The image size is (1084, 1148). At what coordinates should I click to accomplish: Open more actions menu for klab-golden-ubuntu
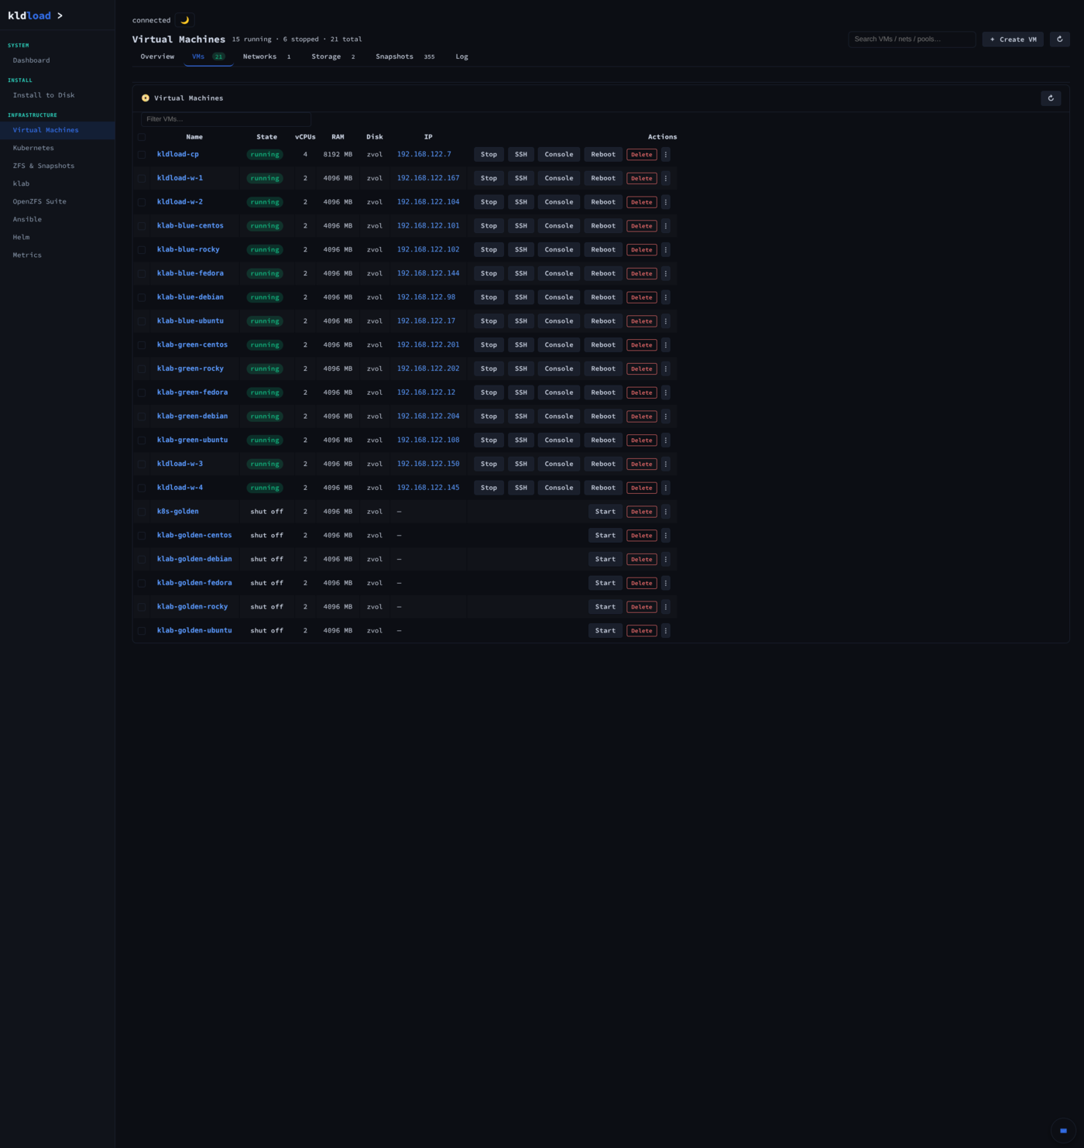point(665,631)
